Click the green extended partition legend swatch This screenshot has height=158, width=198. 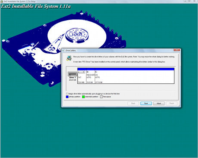pyautogui.click(x=84, y=97)
